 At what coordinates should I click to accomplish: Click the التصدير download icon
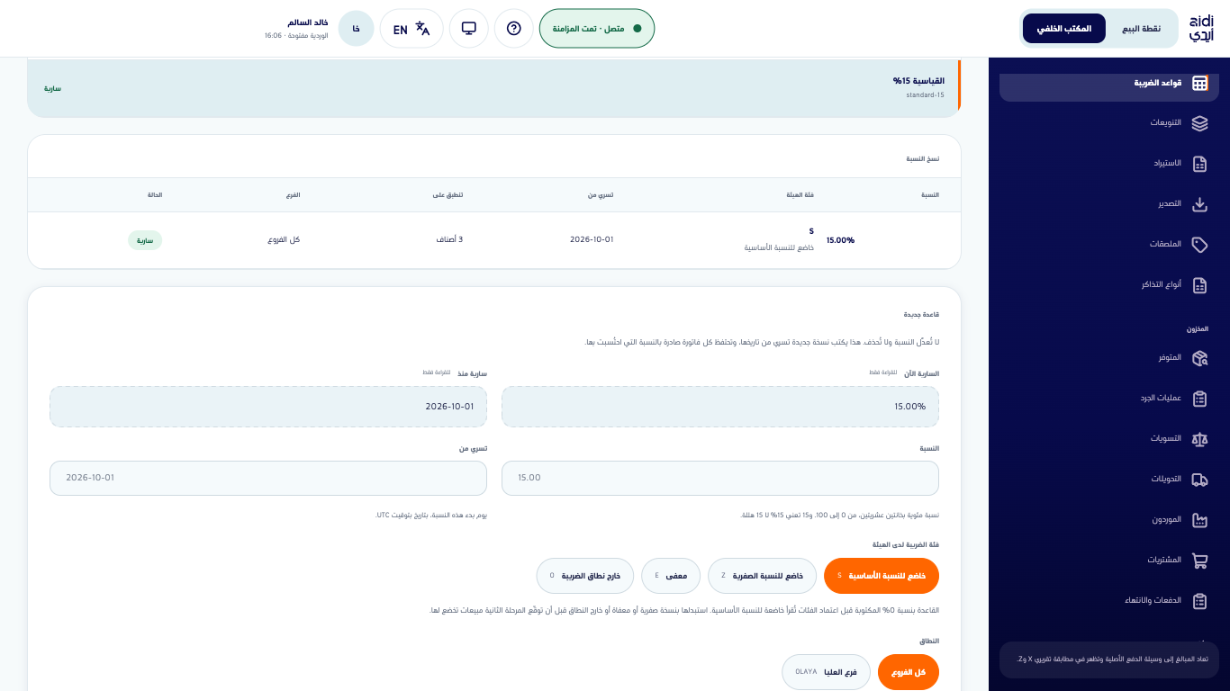click(1199, 204)
